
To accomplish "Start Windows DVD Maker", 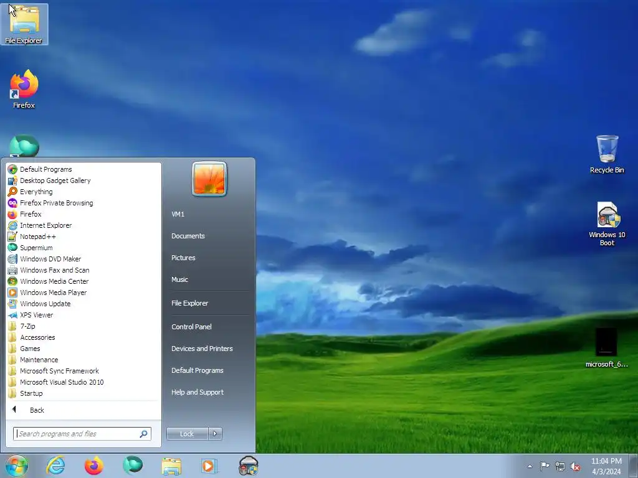I will (x=83, y=259).
